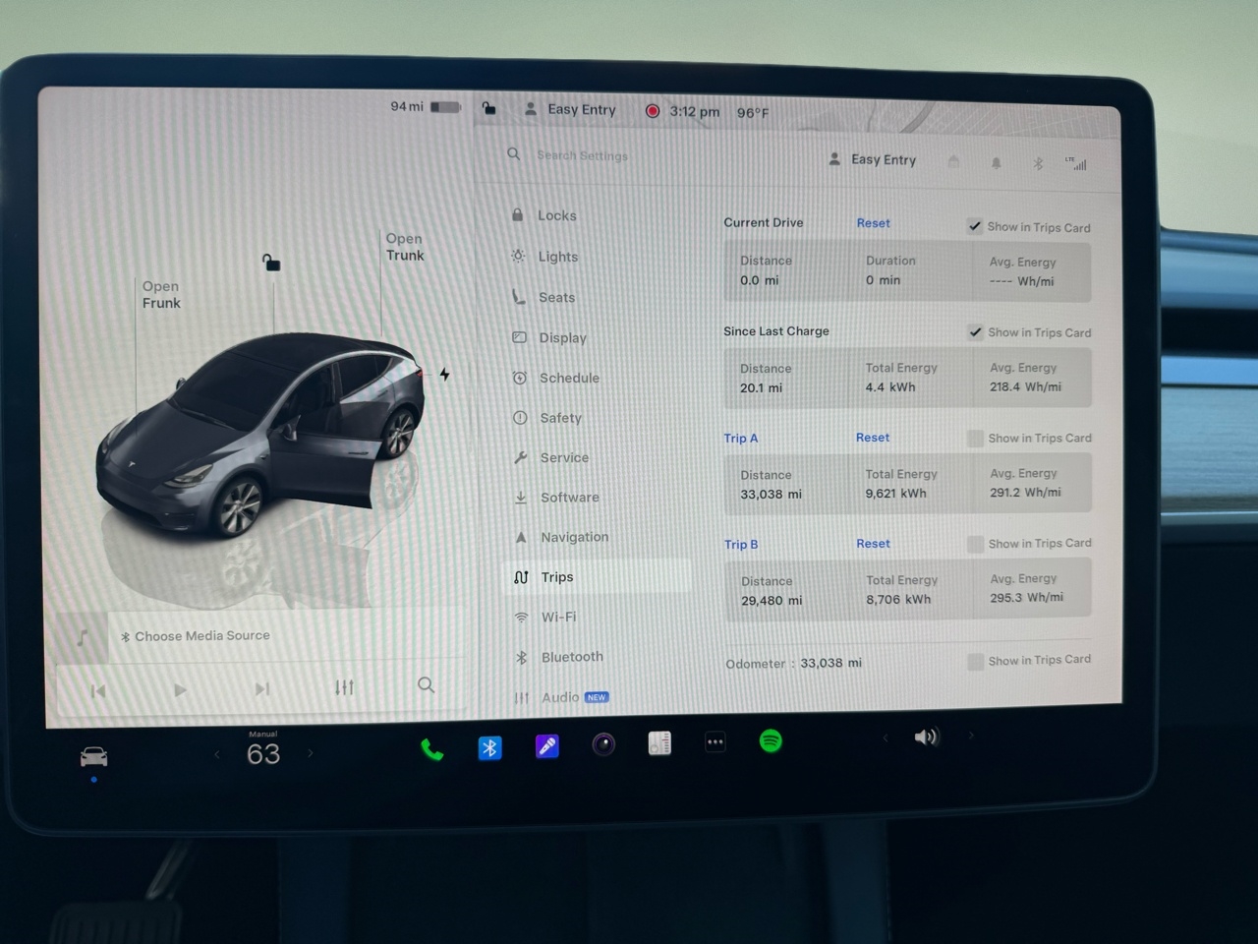The height and width of the screenshot is (944, 1258).
Task: Select Navigation in the settings menu
Action: coord(574,537)
